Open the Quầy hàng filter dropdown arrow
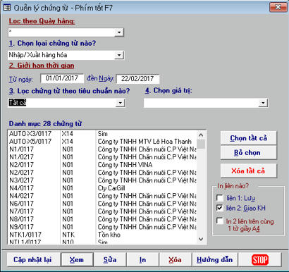 click(119, 32)
